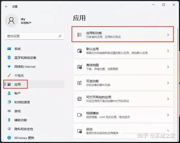
Task: Click the accessibility figure icon for 辅助功能
Action: (x=9, y=120)
